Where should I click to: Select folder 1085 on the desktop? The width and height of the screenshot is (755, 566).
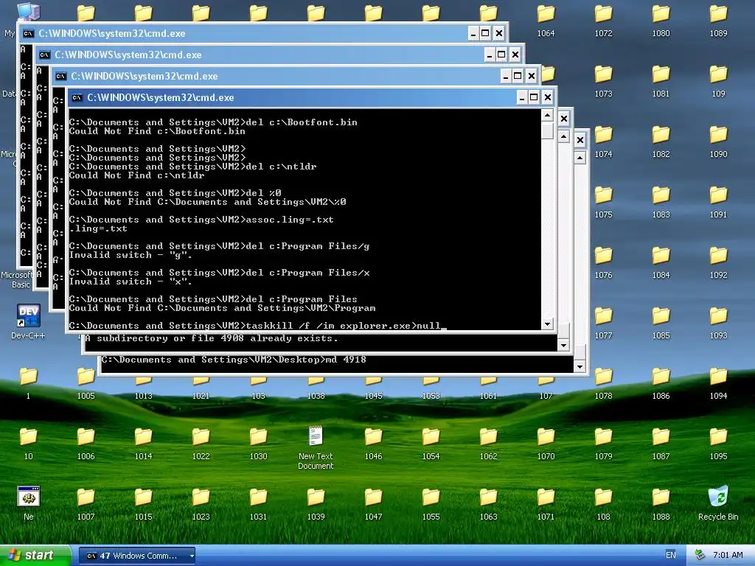click(661, 323)
